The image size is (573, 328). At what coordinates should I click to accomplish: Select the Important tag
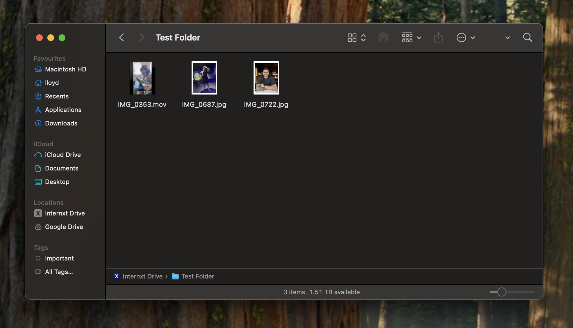[59, 258]
